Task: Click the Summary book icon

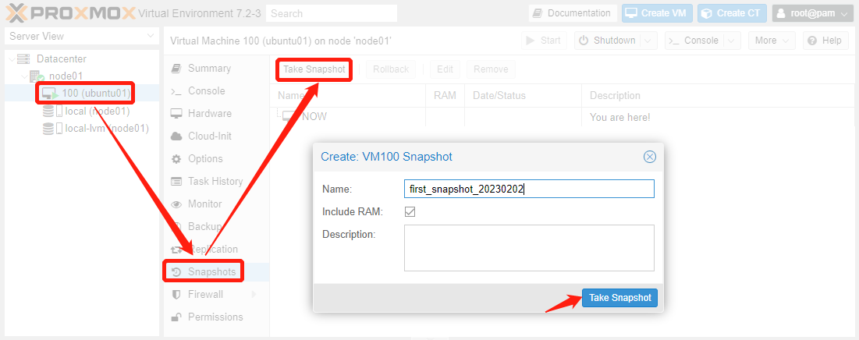Action: click(176, 69)
